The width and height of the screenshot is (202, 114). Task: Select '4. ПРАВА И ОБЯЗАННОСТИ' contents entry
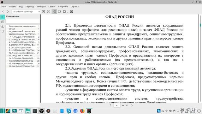pyautogui.click(x=23, y=42)
